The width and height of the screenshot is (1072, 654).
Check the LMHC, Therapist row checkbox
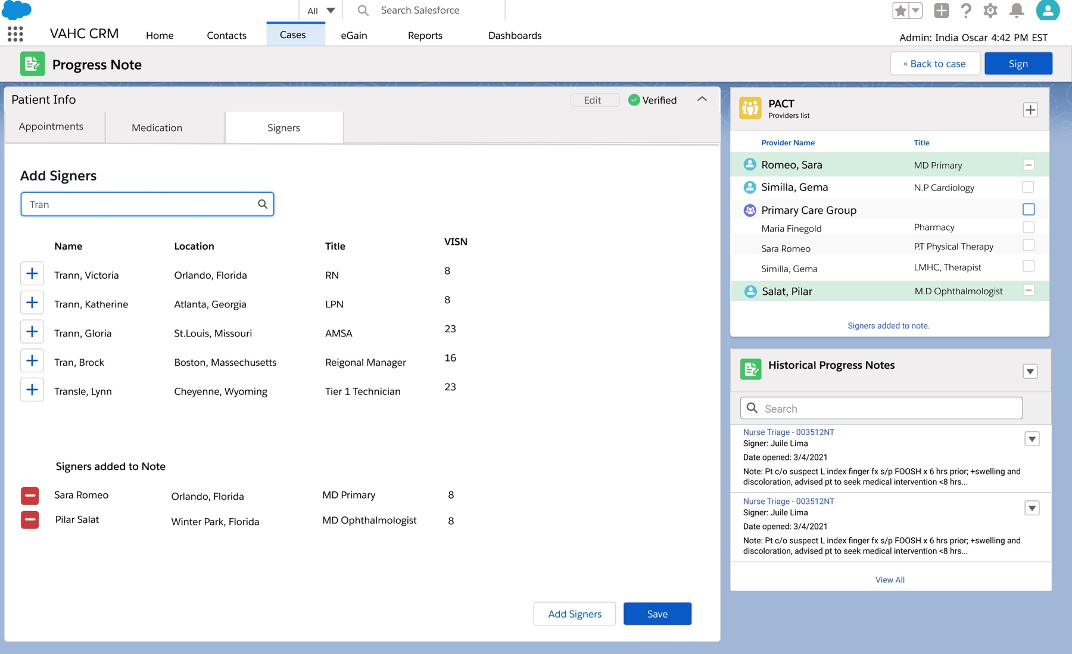1029,266
